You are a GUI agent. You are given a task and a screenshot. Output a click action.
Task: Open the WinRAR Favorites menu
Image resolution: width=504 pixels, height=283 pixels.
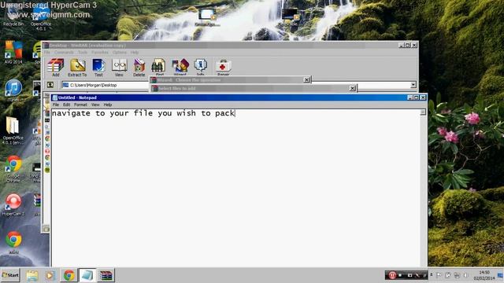click(x=100, y=53)
